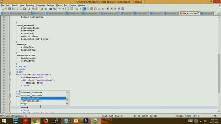221x124 pixels.
Task: Click the autocomplete list's scrollbar thumb
Action: (67, 99)
